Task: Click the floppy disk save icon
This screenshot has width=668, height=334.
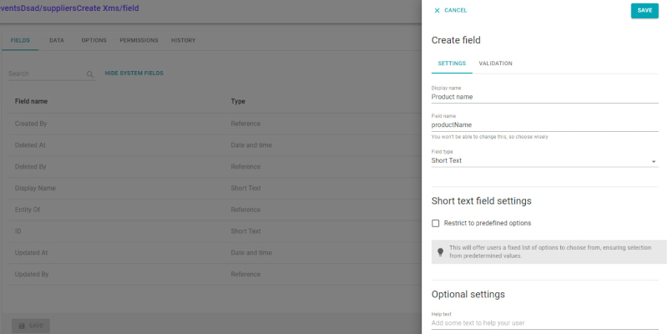Action: 19,325
